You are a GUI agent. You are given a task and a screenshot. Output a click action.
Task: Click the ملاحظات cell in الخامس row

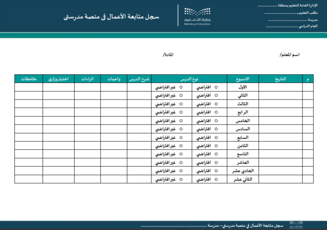coord(28,121)
